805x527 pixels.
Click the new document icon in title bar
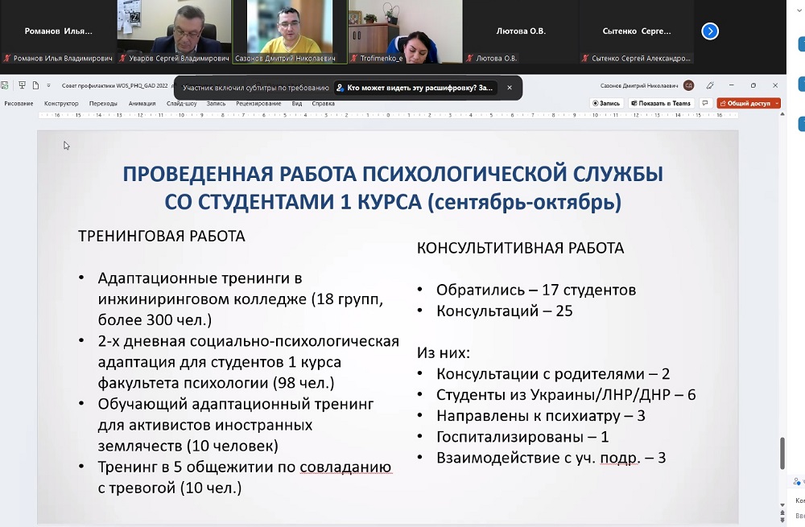click(35, 85)
